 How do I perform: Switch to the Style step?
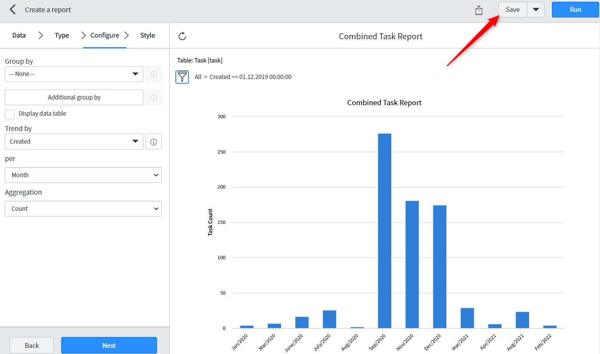point(147,35)
